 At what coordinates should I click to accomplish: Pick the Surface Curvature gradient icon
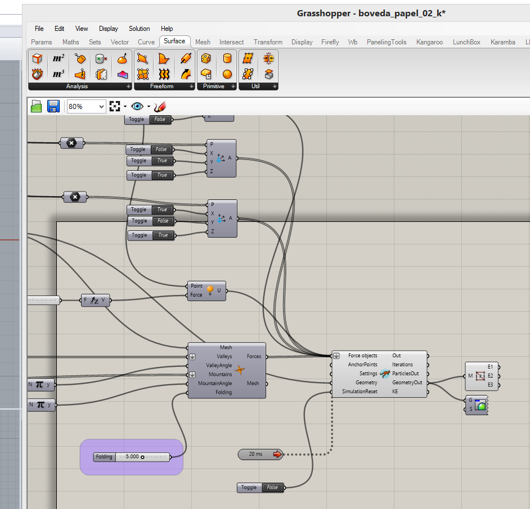tap(122, 74)
